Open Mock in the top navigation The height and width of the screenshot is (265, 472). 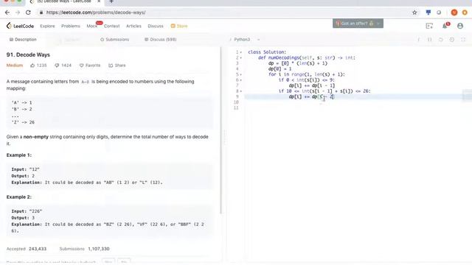(91, 26)
